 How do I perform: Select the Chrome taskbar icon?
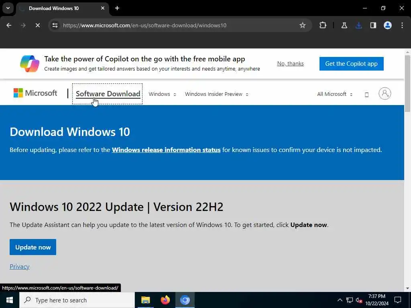[185, 300]
